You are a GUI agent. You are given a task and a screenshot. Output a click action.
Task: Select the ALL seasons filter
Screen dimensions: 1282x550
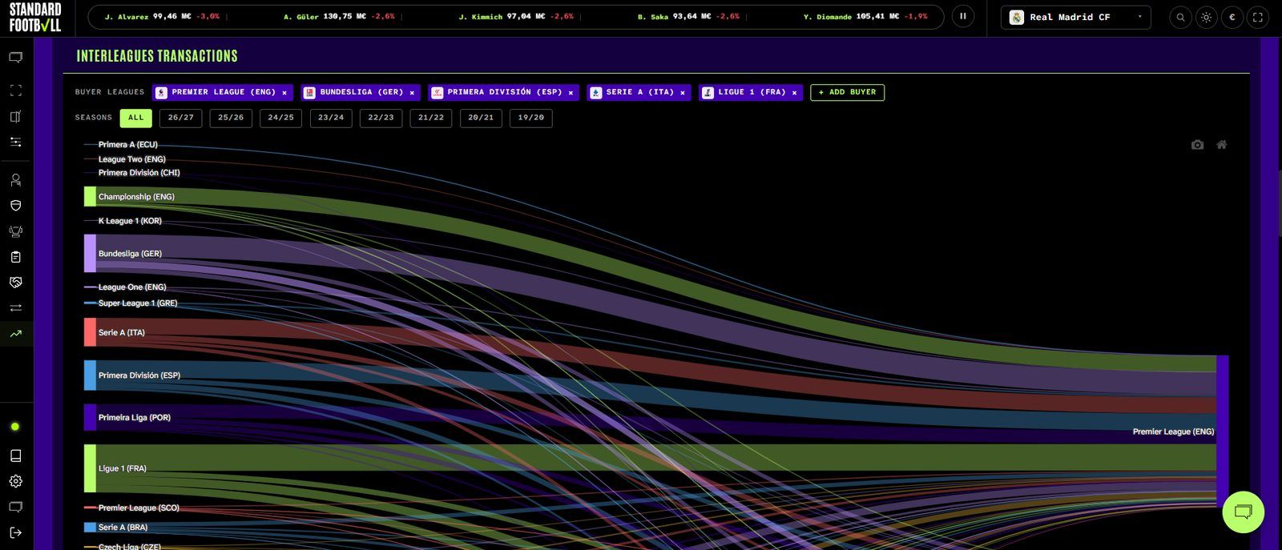pos(136,118)
